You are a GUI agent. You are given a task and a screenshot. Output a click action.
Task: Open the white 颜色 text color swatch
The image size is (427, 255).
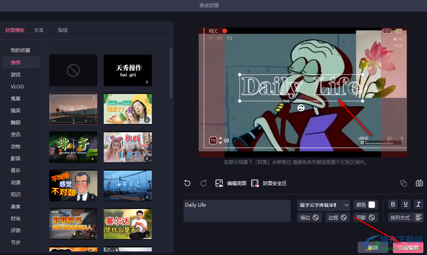click(372, 205)
